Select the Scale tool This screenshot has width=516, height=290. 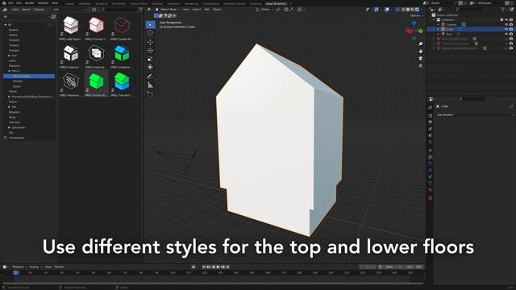[x=151, y=59]
